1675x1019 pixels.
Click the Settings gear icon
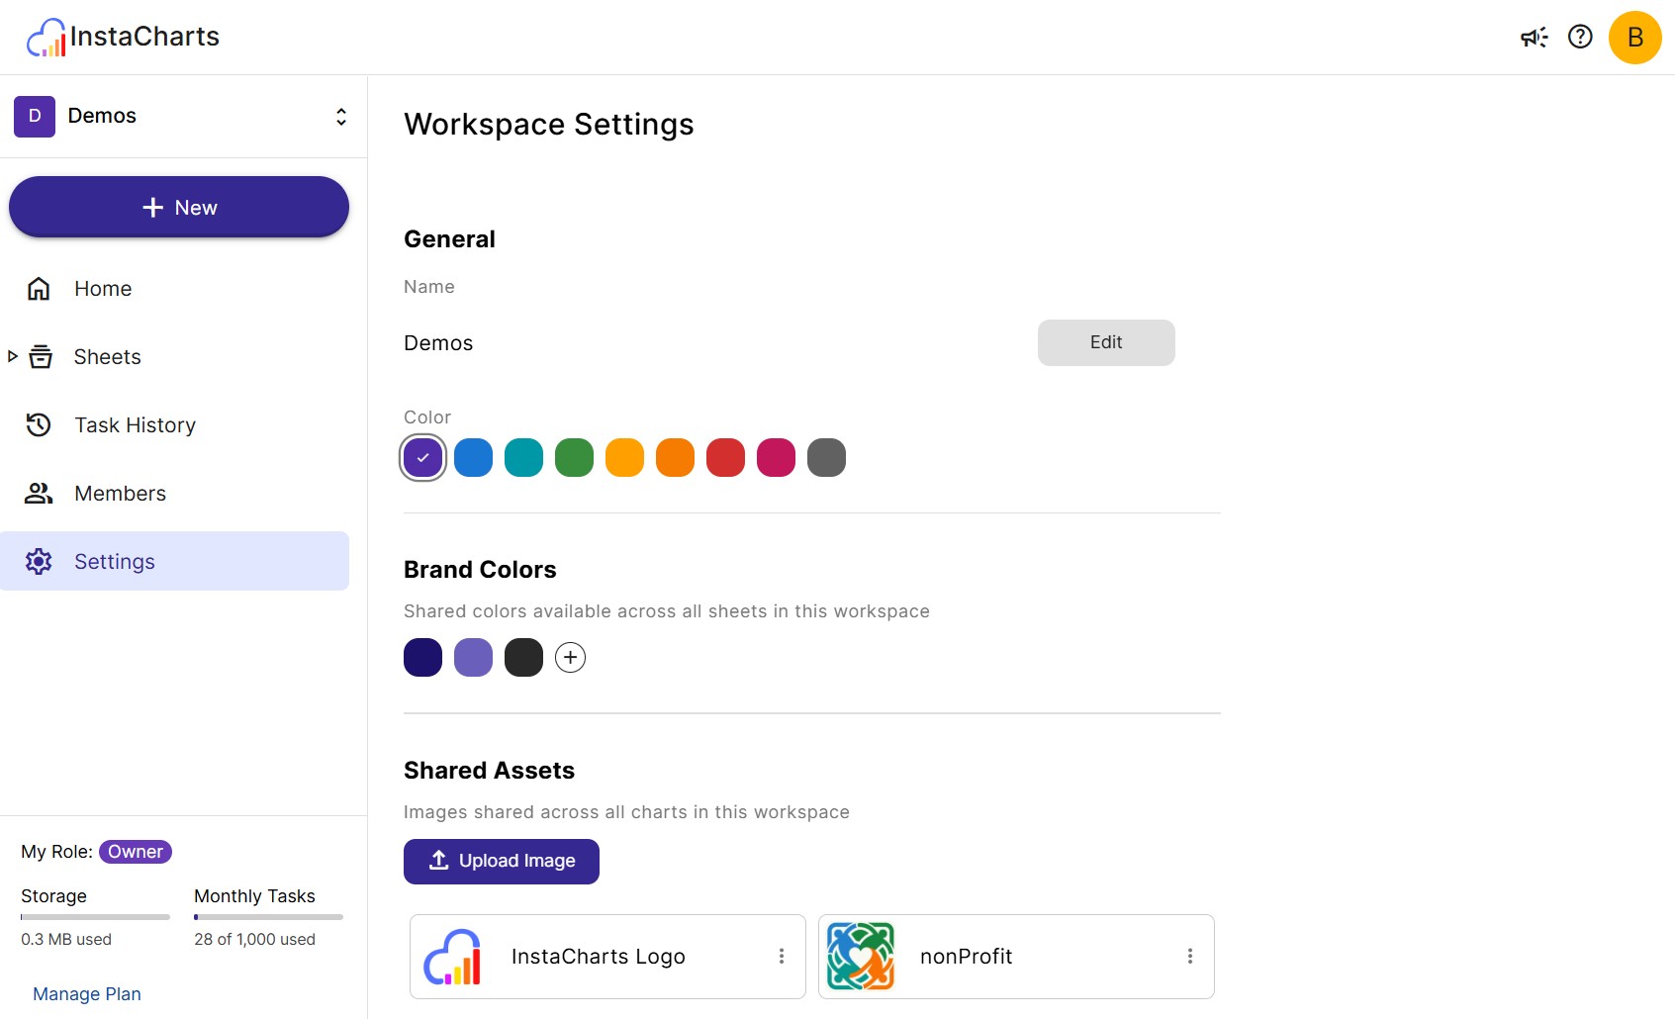point(38,561)
